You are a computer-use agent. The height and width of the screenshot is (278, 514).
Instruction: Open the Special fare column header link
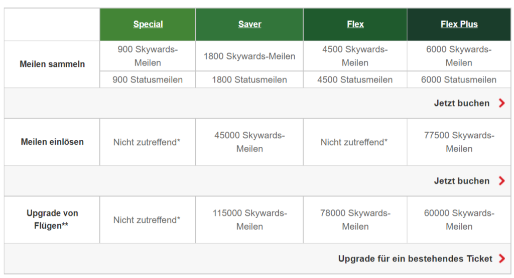148,24
